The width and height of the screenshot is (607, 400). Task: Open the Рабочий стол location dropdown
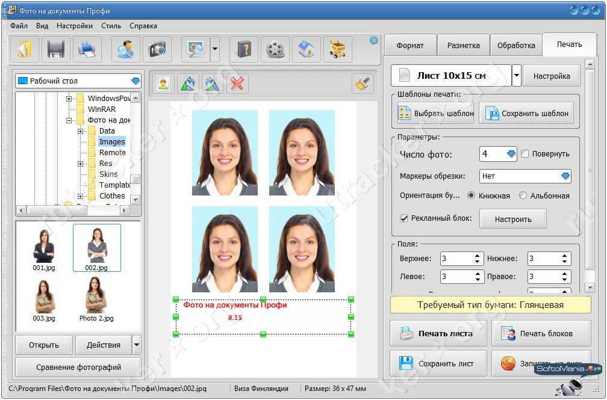click(x=135, y=81)
